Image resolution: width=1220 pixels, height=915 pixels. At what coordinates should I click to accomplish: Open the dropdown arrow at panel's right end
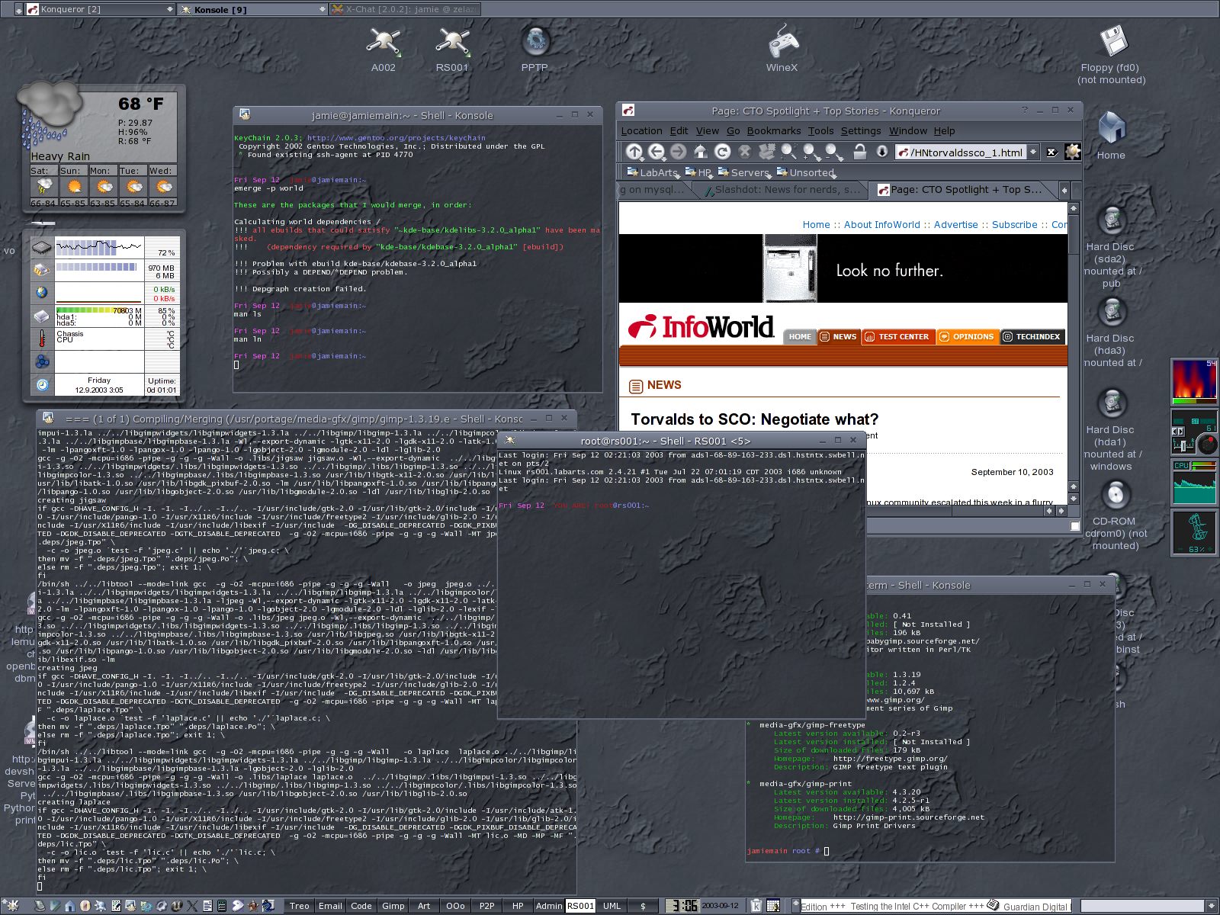coord(1211,906)
